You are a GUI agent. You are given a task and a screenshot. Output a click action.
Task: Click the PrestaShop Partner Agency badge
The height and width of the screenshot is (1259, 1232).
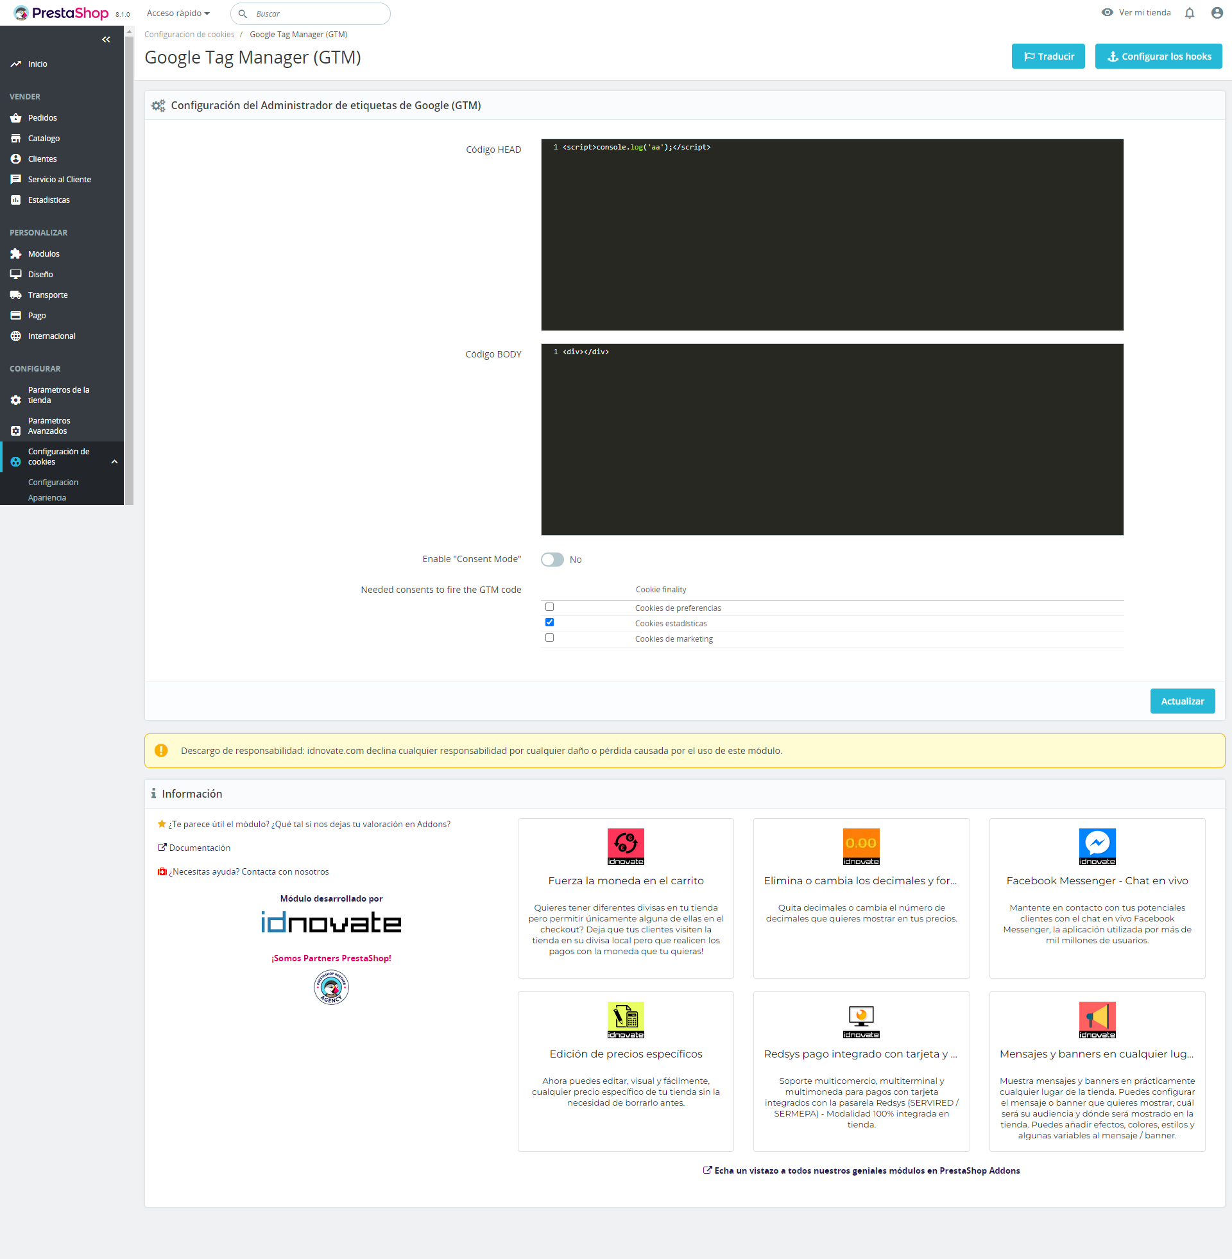tap(331, 987)
